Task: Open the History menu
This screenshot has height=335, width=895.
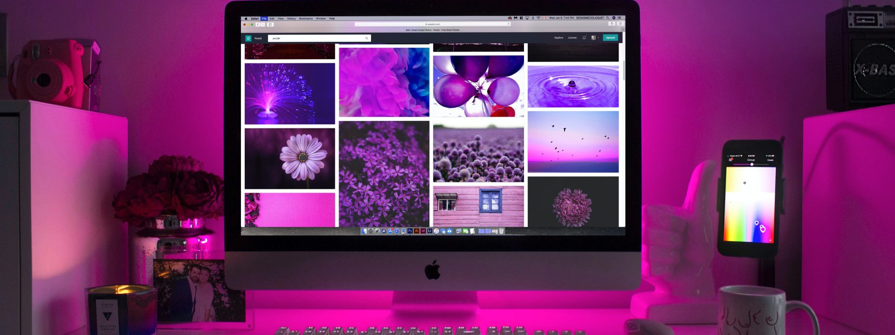Action: pos(291,19)
